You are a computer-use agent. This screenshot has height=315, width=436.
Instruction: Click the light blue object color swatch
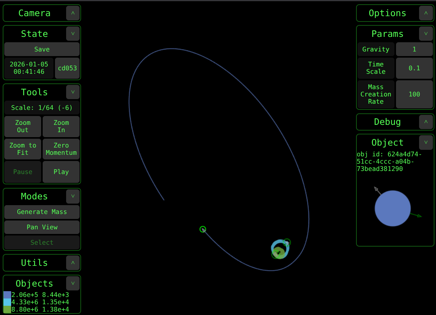pyautogui.click(x=7, y=302)
